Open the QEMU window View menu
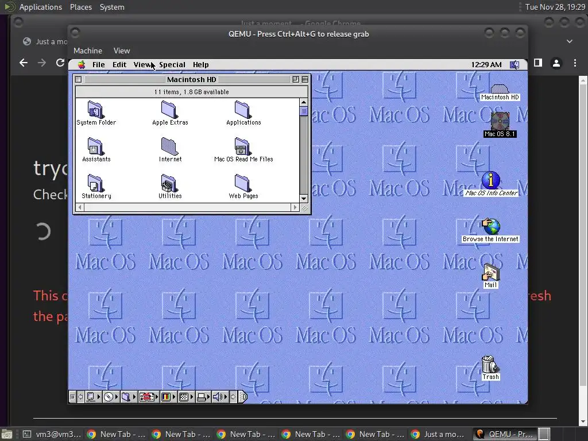 122,51
